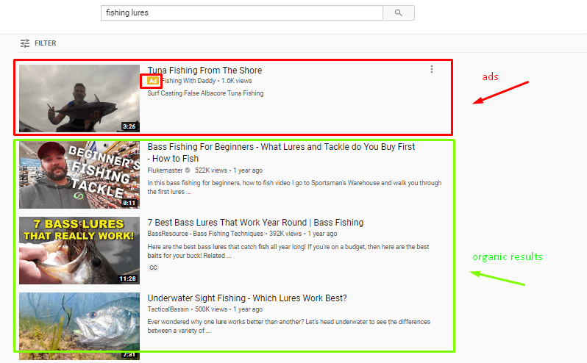Screen dimensions: 587x363
Task: Click the filter sliders icon
Action: [x=26, y=43]
